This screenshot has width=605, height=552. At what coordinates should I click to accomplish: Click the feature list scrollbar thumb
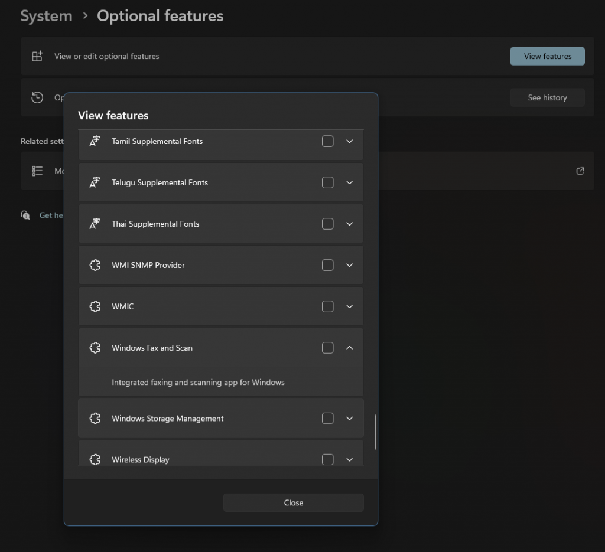tap(375, 432)
